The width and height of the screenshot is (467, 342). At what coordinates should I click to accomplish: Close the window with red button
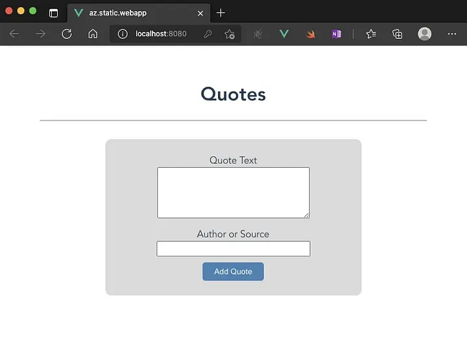point(9,11)
